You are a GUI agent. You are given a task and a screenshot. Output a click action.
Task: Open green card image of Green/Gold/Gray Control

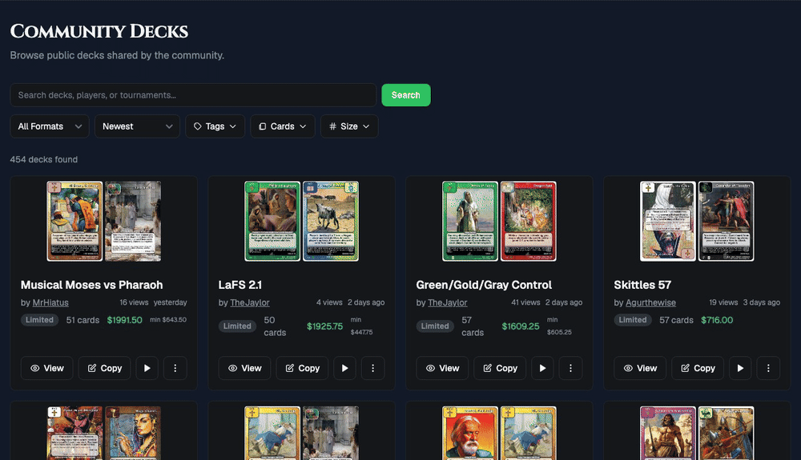(470, 222)
